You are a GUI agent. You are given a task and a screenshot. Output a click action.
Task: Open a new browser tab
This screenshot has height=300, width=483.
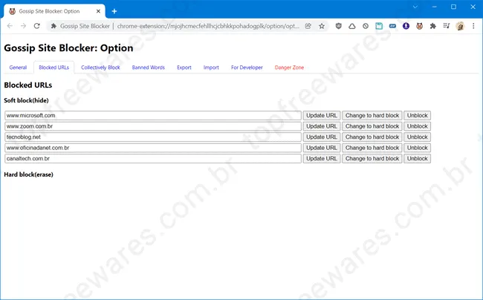tap(114, 11)
